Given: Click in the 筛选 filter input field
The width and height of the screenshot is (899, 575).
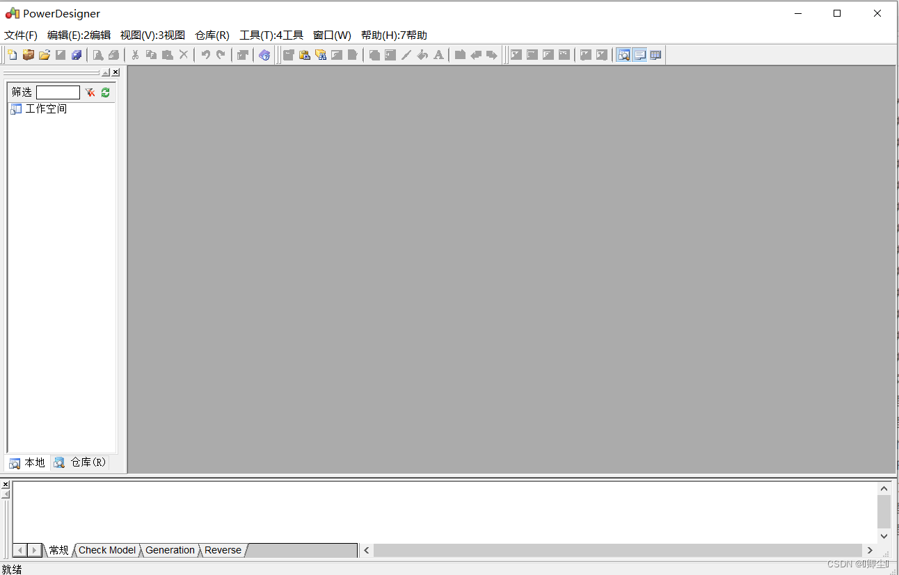Looking at the screenshot, I should tap(58, 92).
